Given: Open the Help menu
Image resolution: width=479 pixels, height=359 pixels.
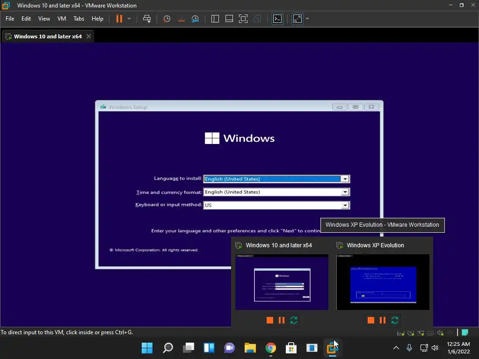Looking at the screenshot, I should (97, 19).
